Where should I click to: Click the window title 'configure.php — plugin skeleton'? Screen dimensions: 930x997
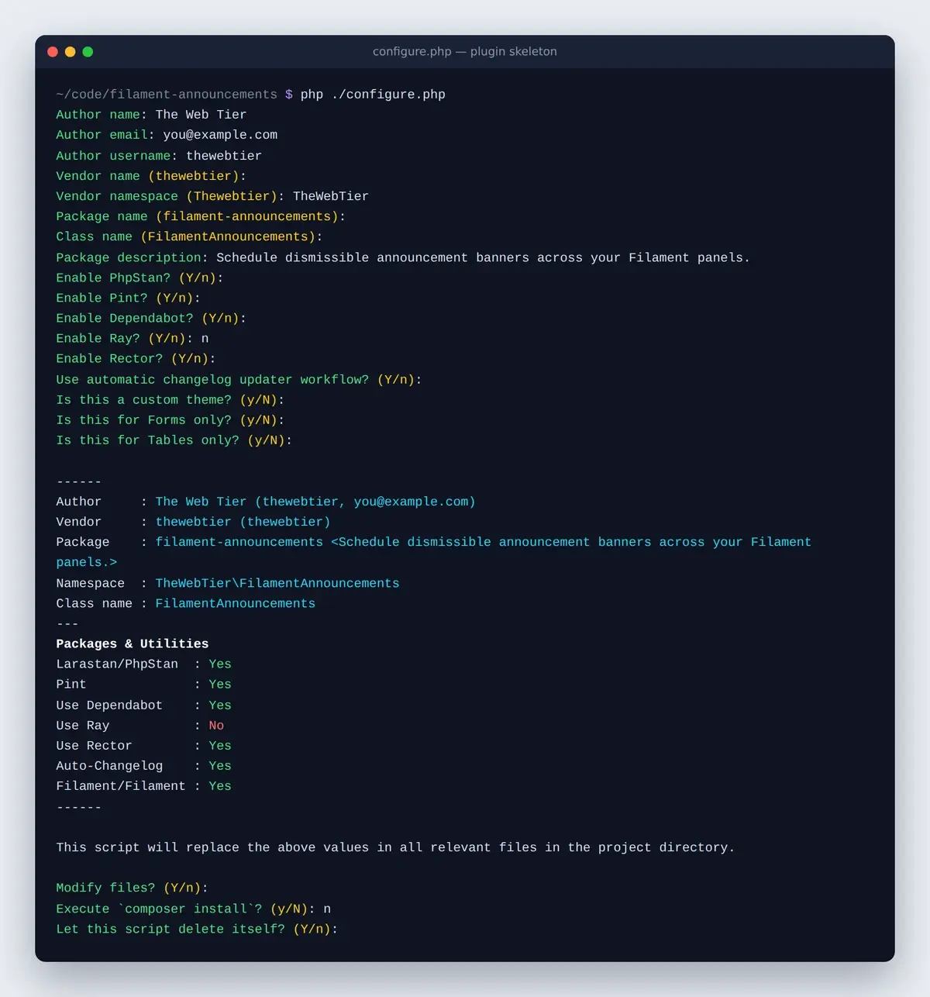click(465, 52)
